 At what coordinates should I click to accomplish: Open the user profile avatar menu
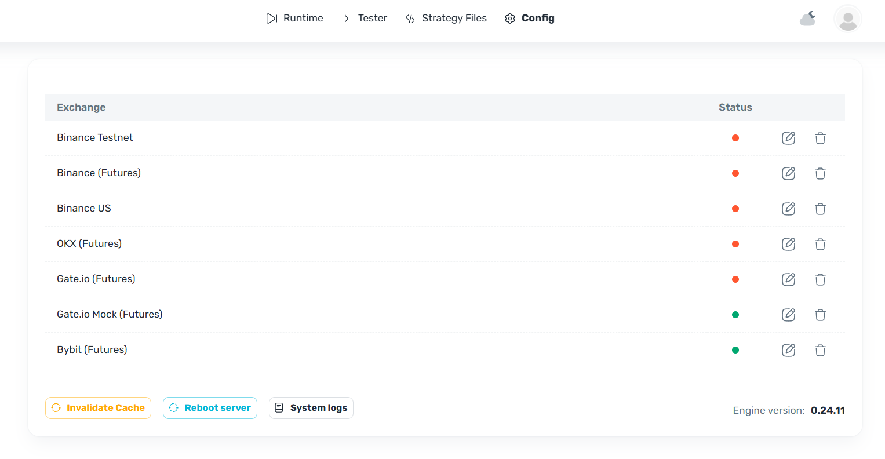[847, 19]
